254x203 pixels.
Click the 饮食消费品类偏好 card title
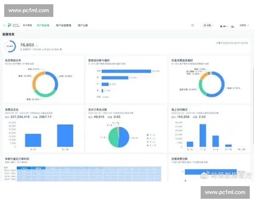pos(182,60)
